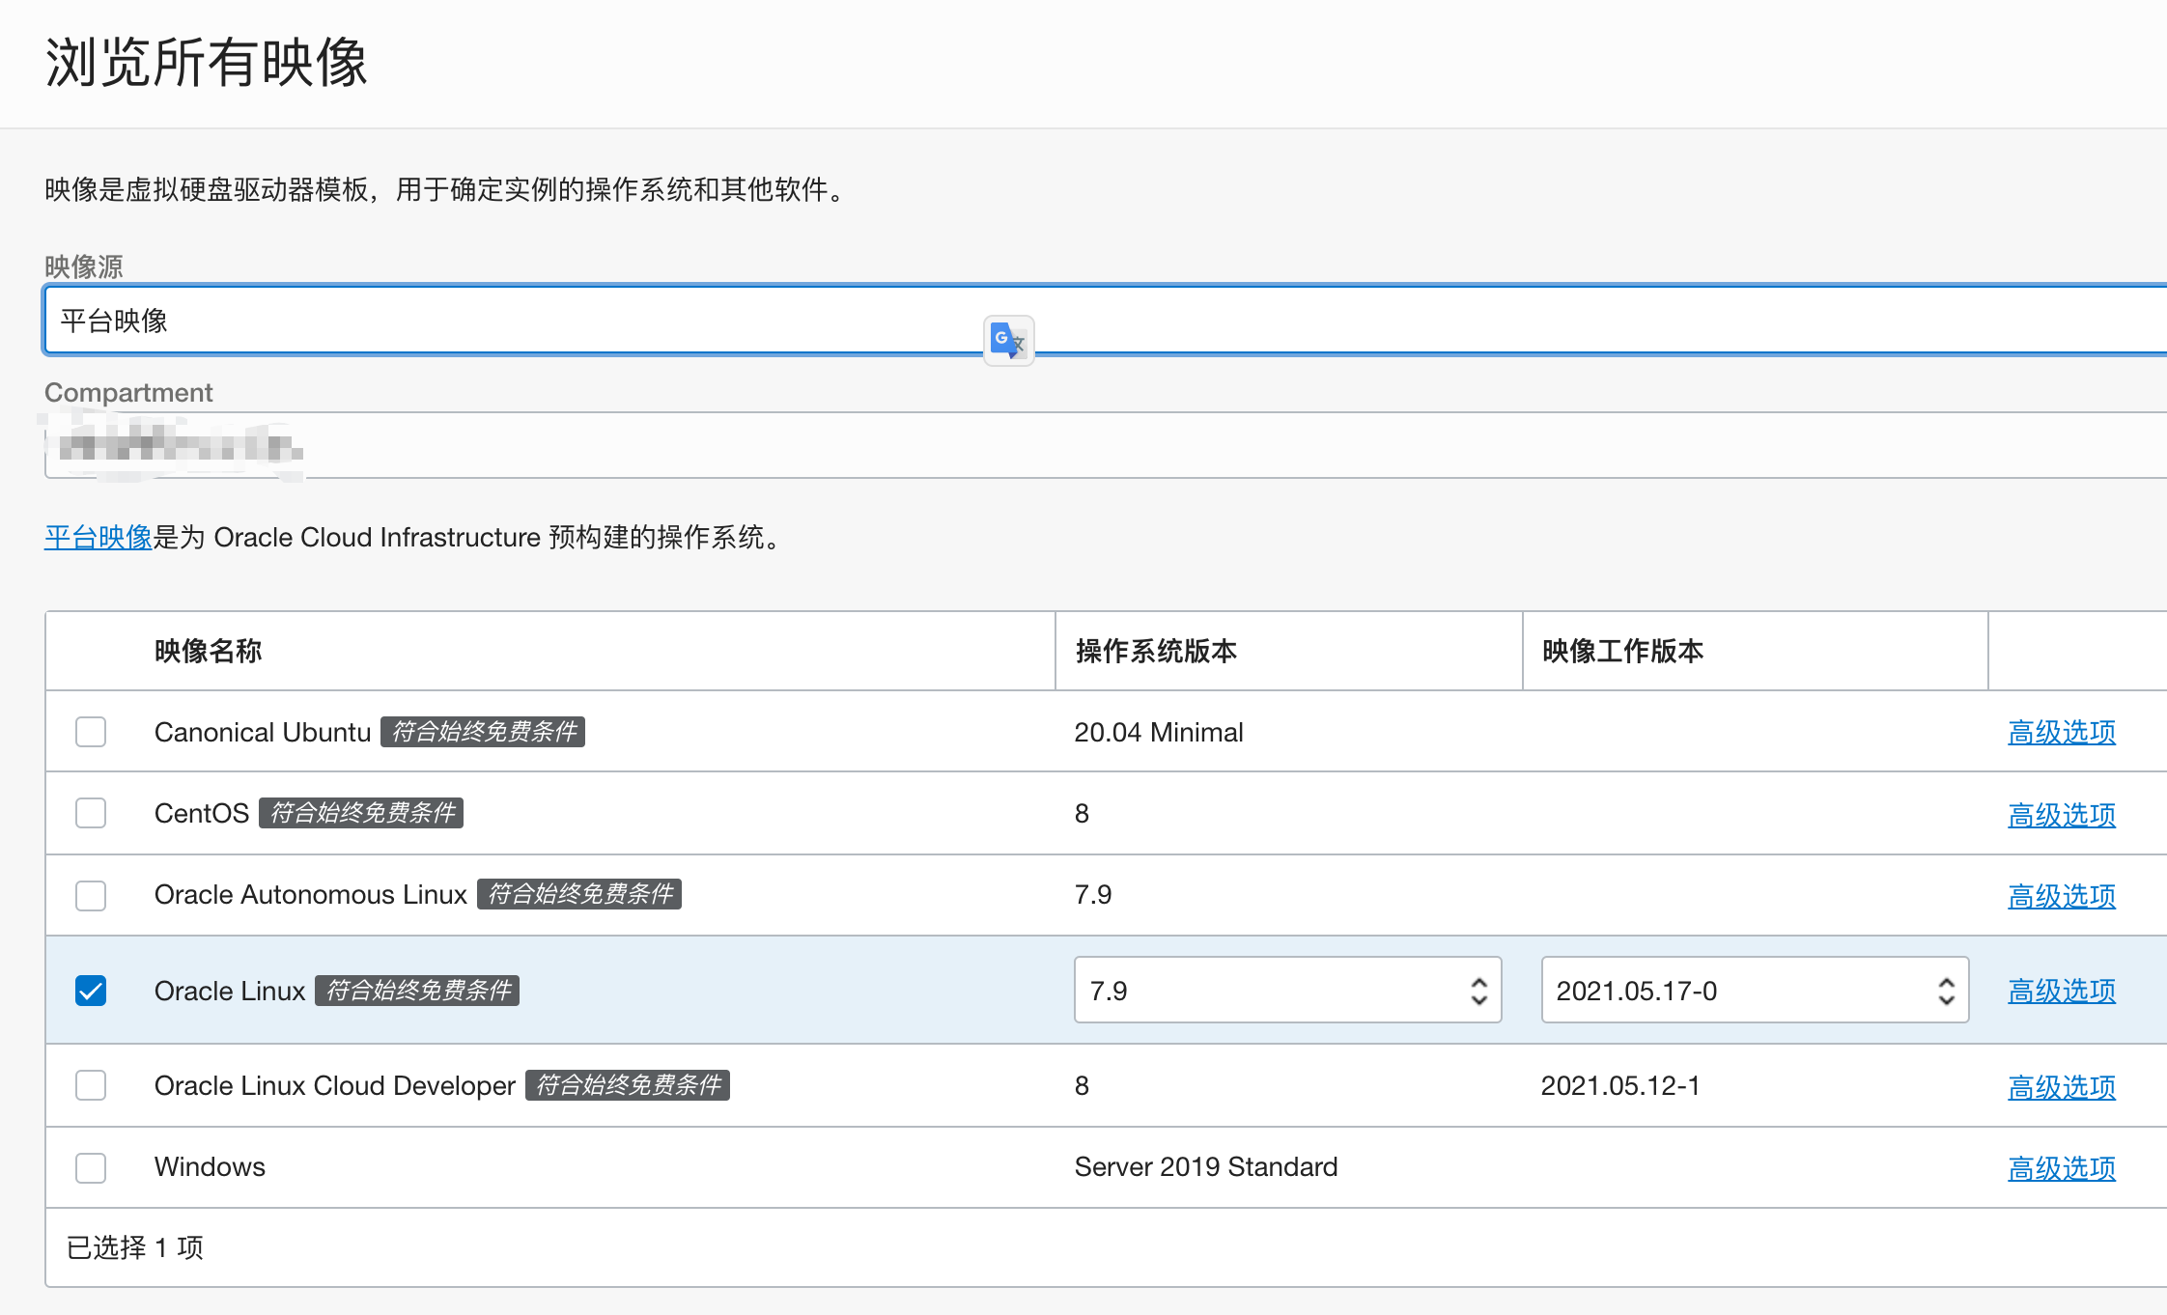Select Oracle Linux Cloud Developer checkbox
The image size is (2167, 1315).
[x=91, y=1085]
